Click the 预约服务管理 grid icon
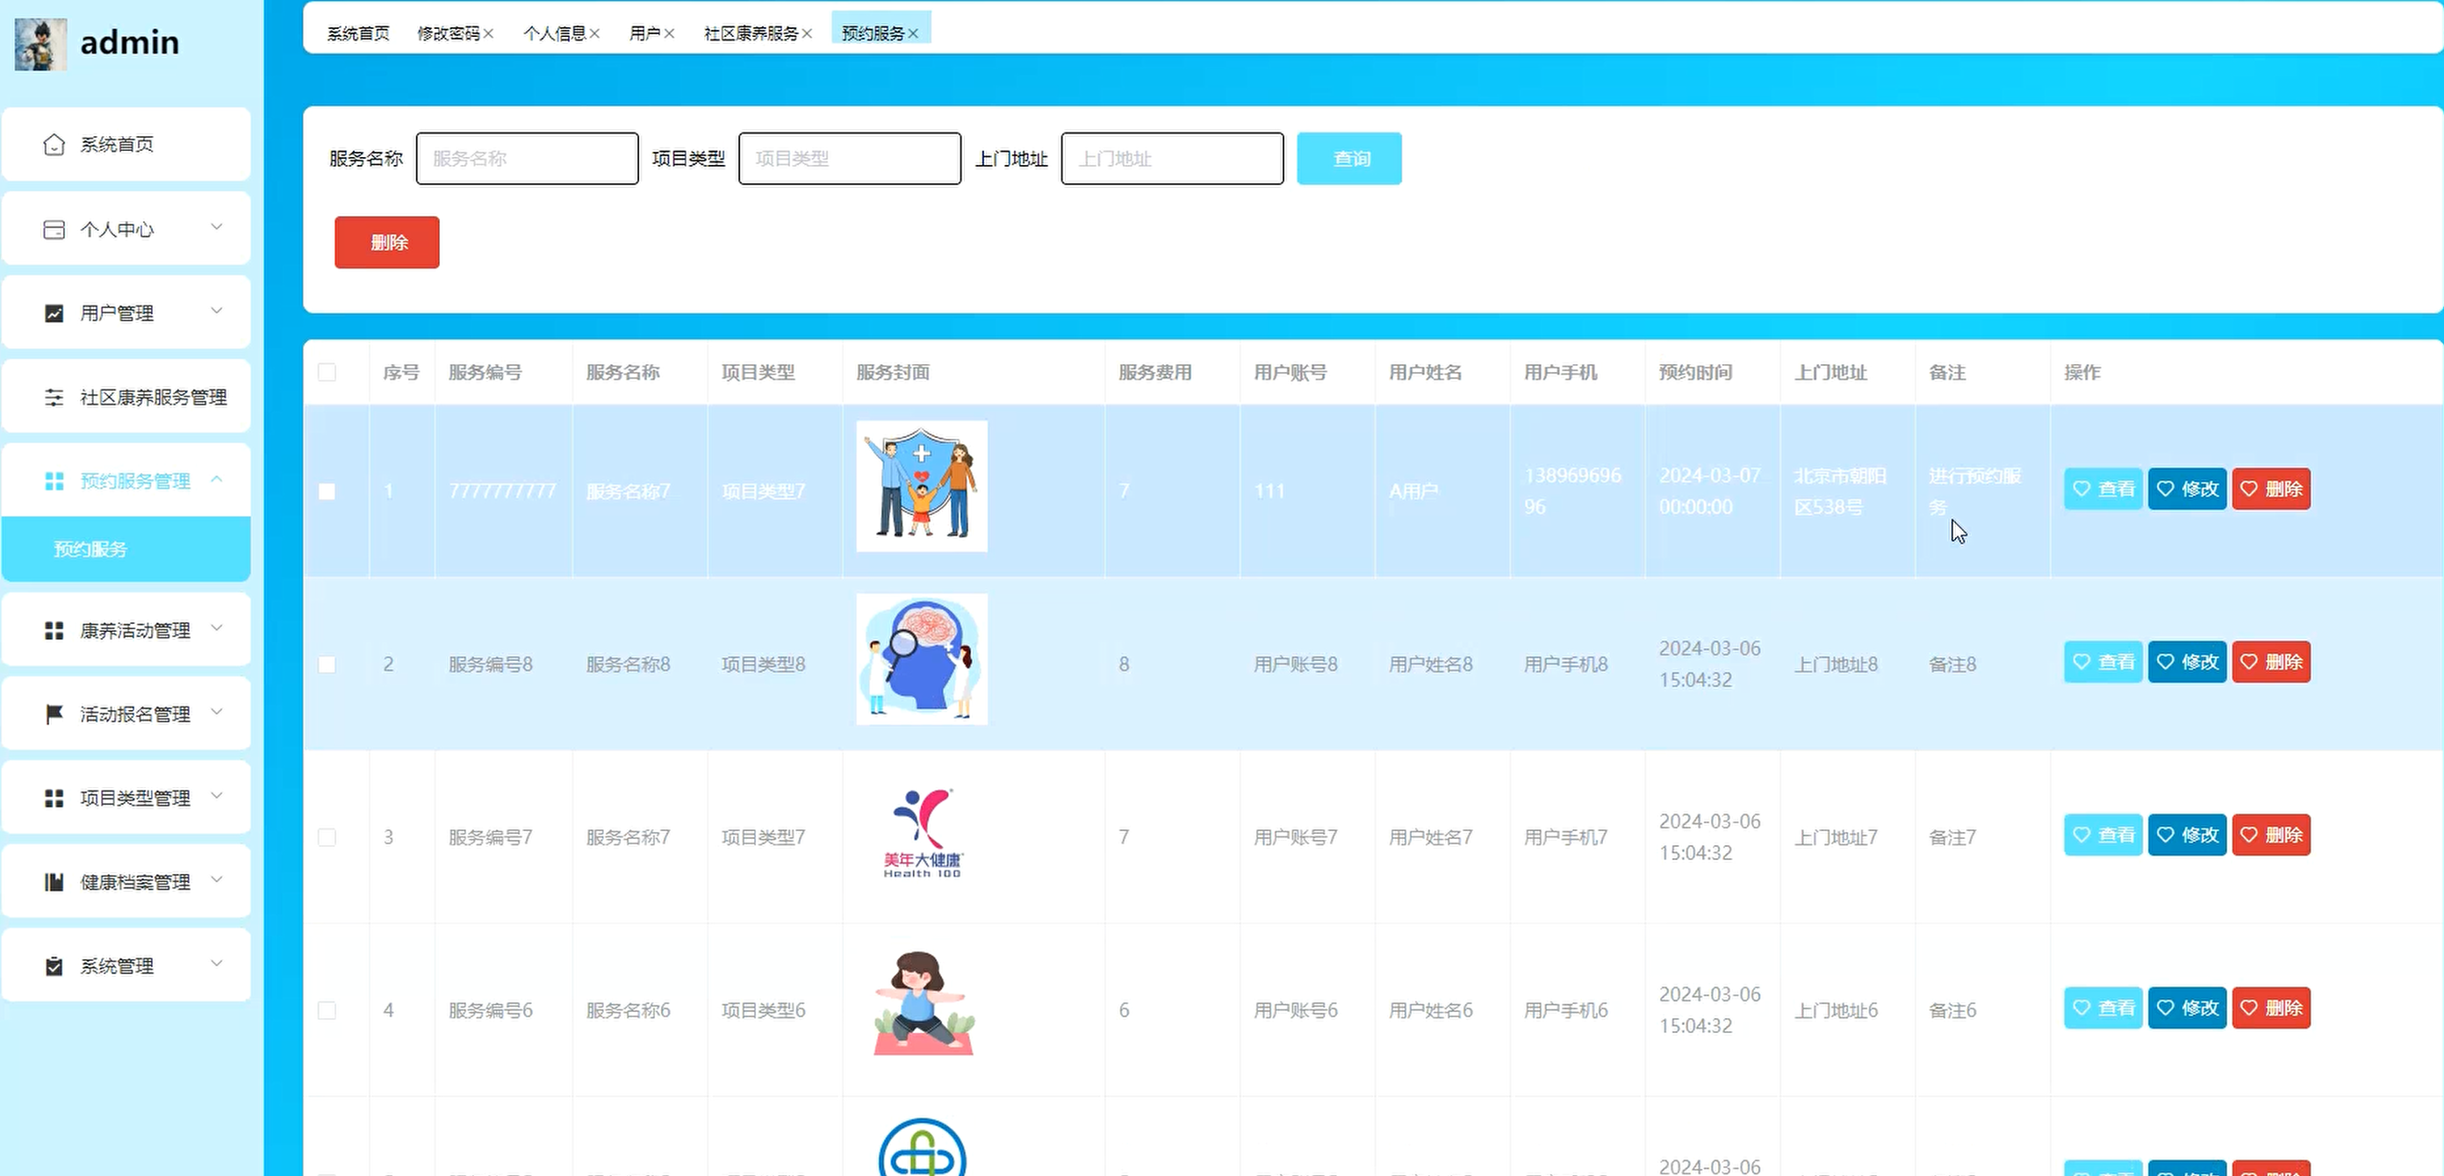 pyautogui.click(x=54, y=481)
